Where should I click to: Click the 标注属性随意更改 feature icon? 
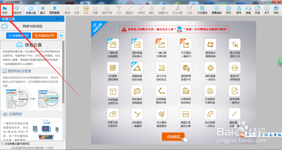pyautogui.click(x=162, y=114)
